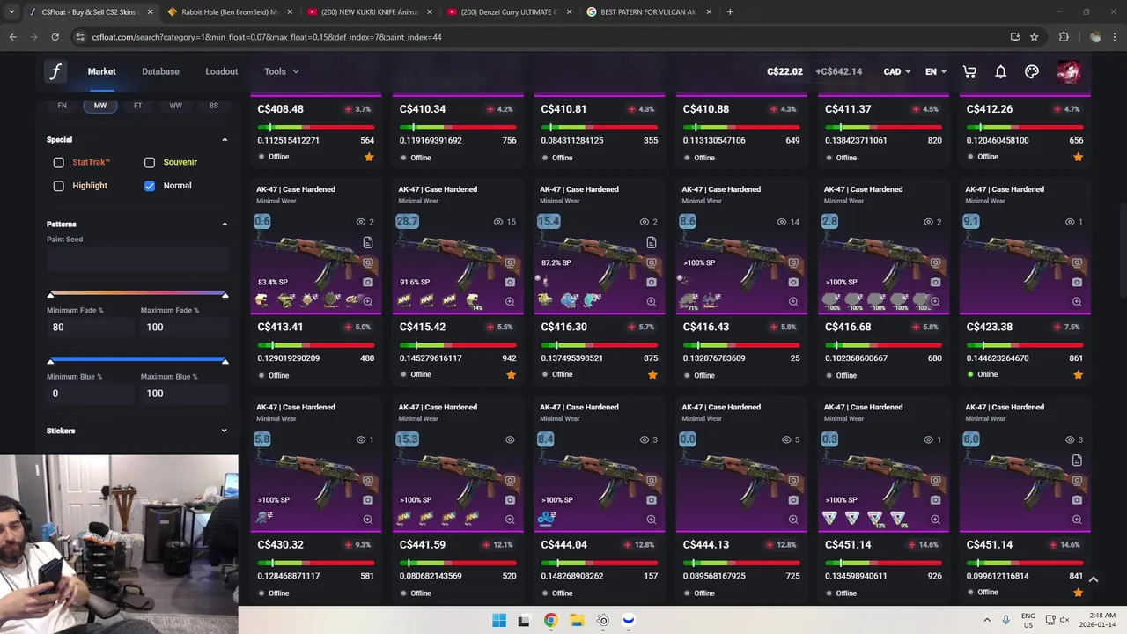Enable the Souvenir checkbox

tap(150, 162)
